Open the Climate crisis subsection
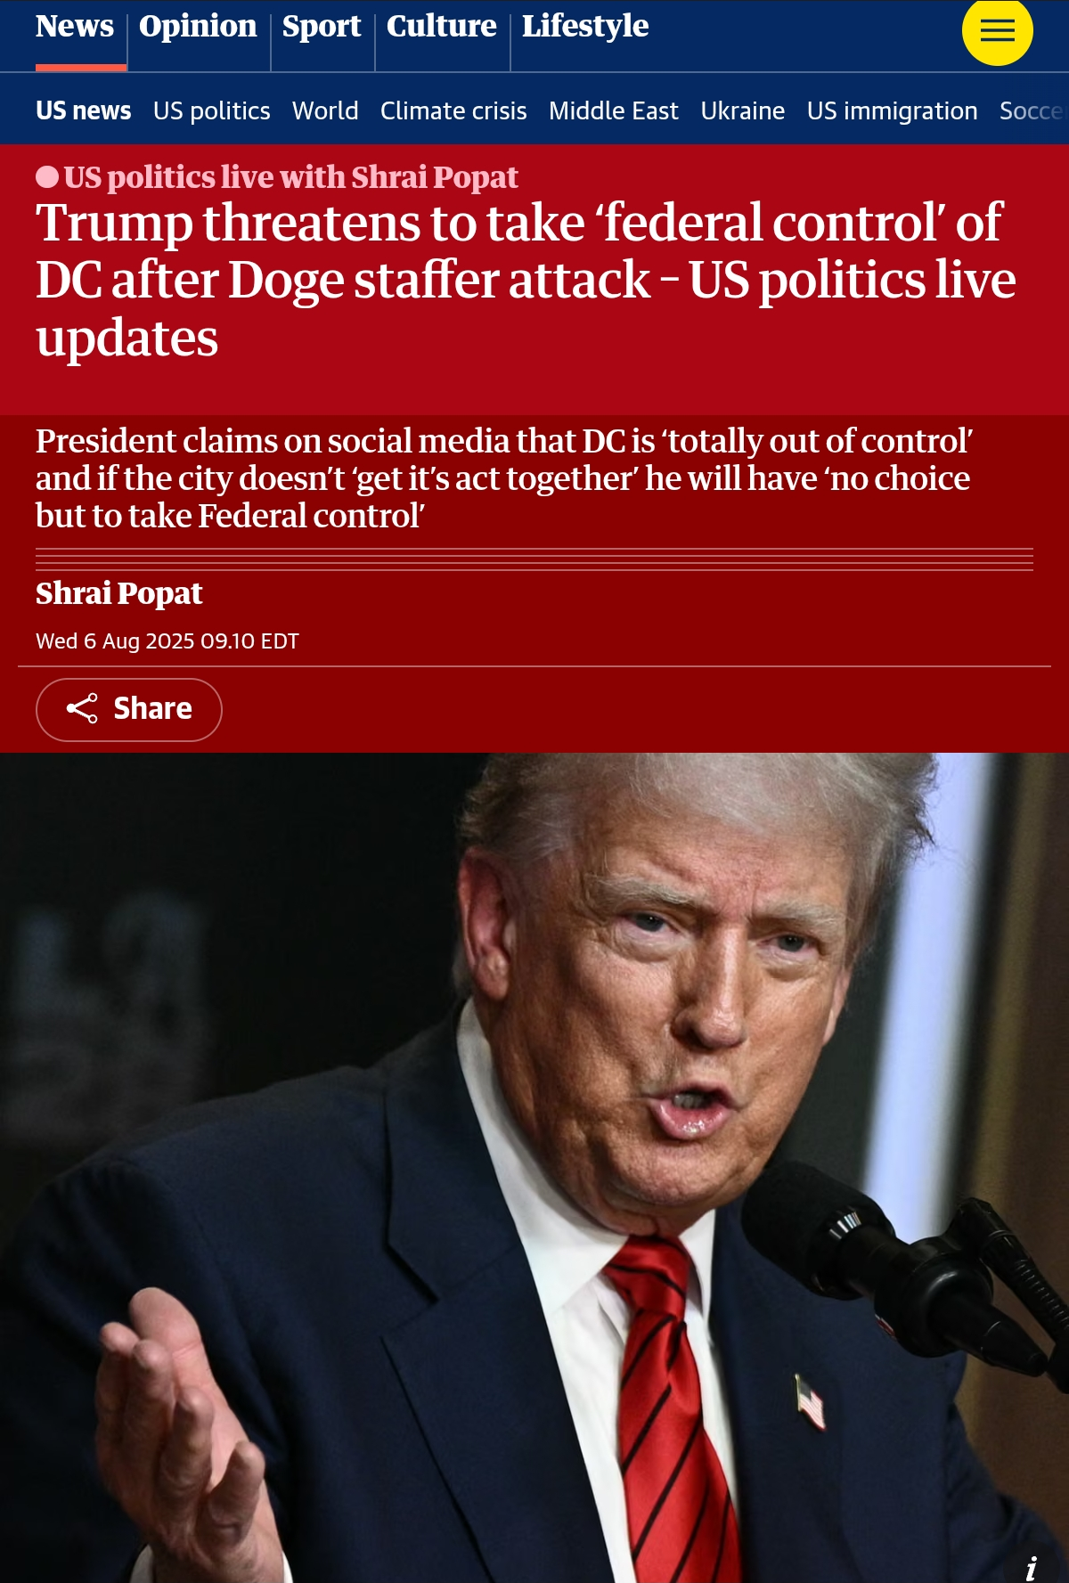Image resolution: width=1069 pixels, height=1583 pixels. click(x=453, y=110)
